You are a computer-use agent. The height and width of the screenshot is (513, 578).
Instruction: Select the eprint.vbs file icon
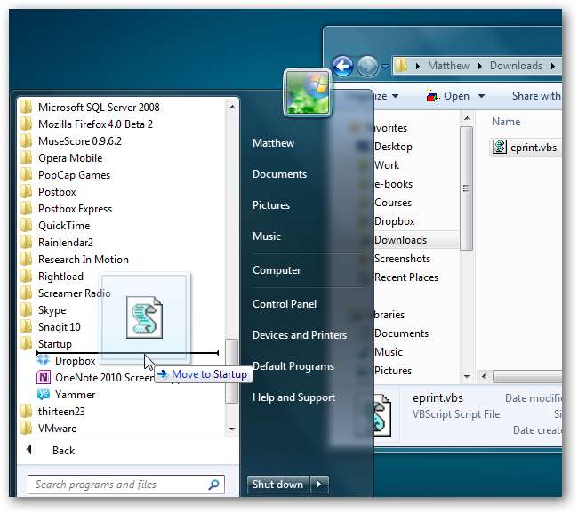click(500, 148)
